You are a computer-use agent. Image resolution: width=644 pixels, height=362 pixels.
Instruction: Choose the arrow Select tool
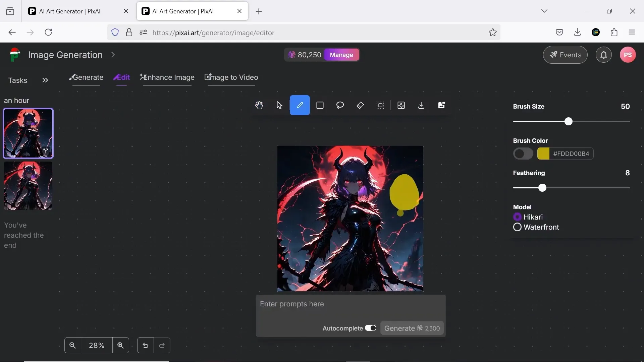click(x=279, y=105)
